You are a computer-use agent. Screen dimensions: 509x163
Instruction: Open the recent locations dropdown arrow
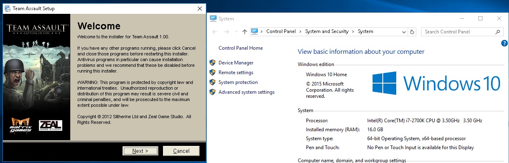point(236,32)
